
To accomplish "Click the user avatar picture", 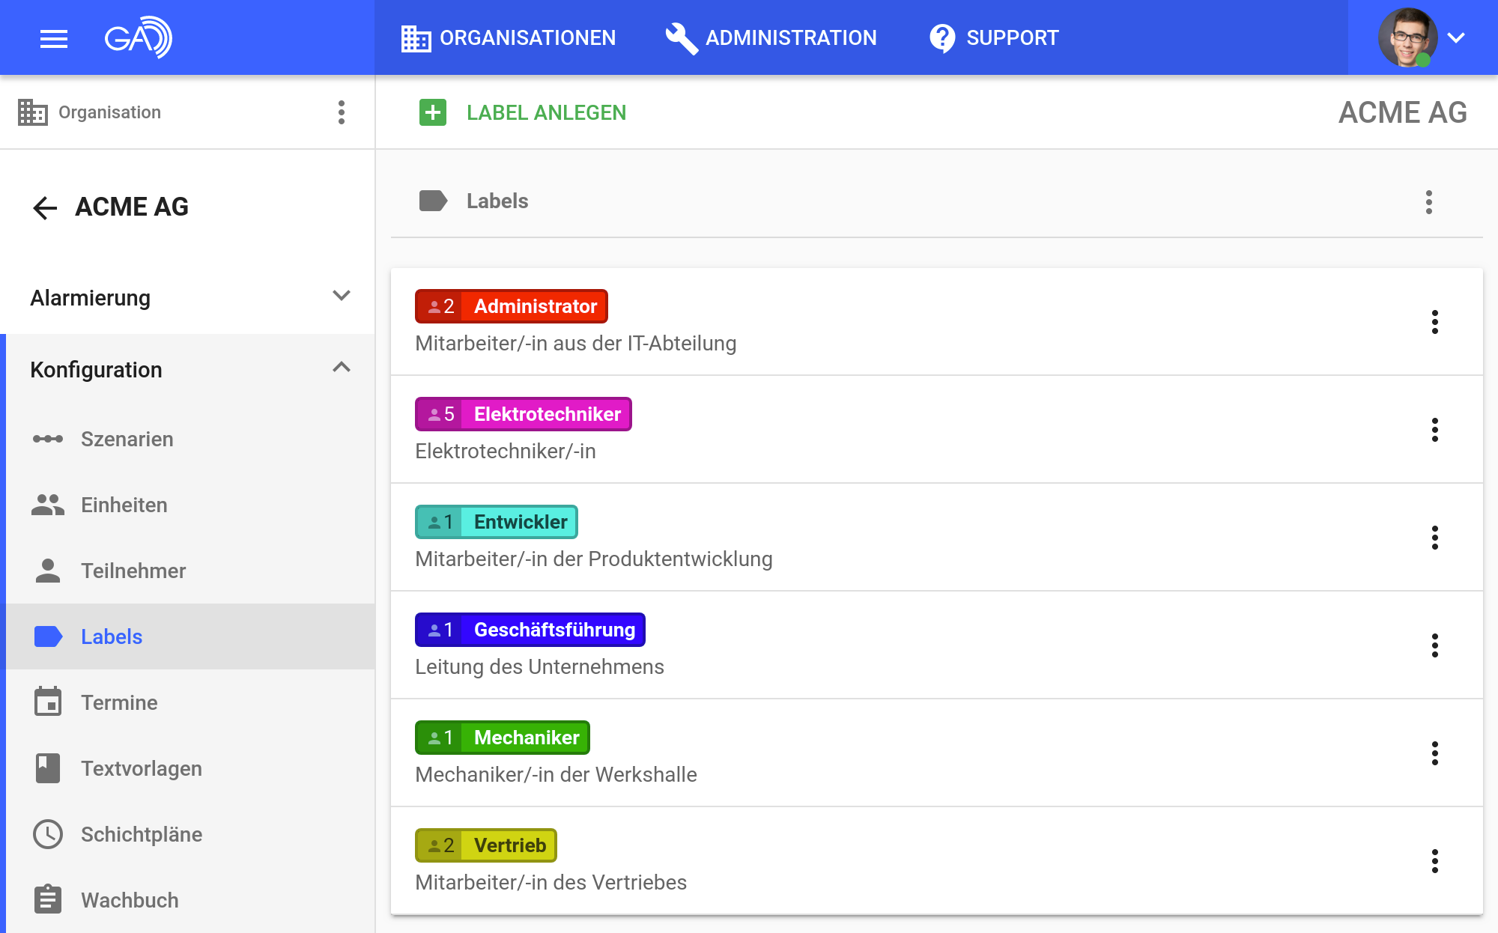I will [x=1407, y=37].
